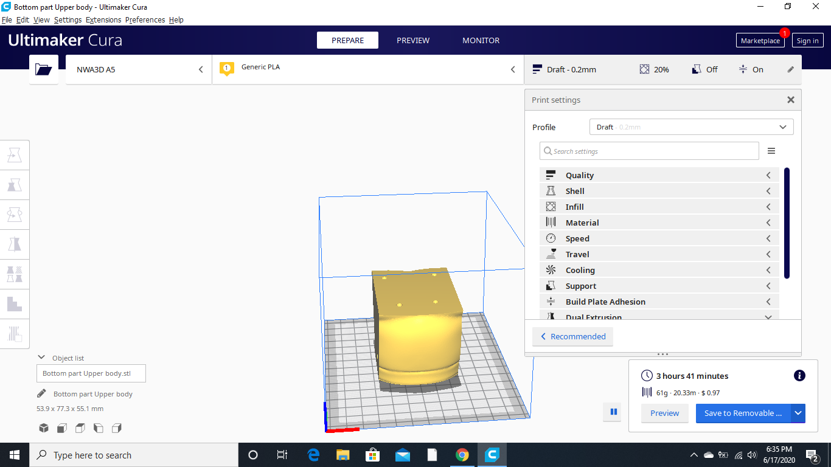Open the Profile dropdown showing Draft 0.2mm
831x467 pixels.
tap(690, 126)
